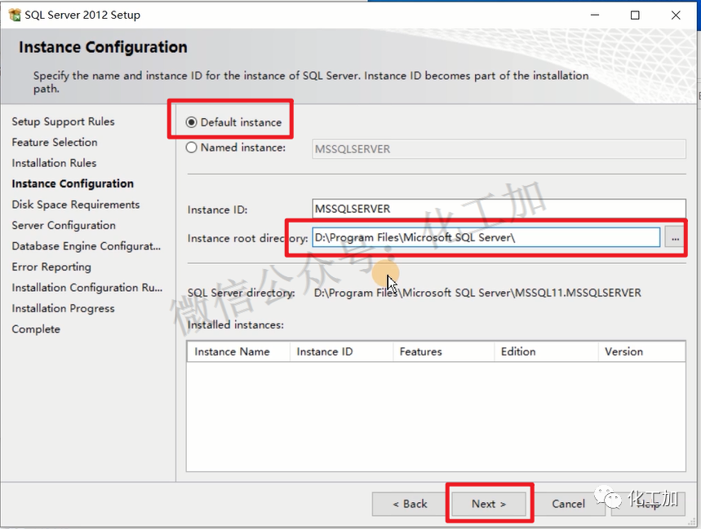
Task: Minimize the SQL Server 2012 Setup window
Action: pyautogui.click(x=595, y=15)
